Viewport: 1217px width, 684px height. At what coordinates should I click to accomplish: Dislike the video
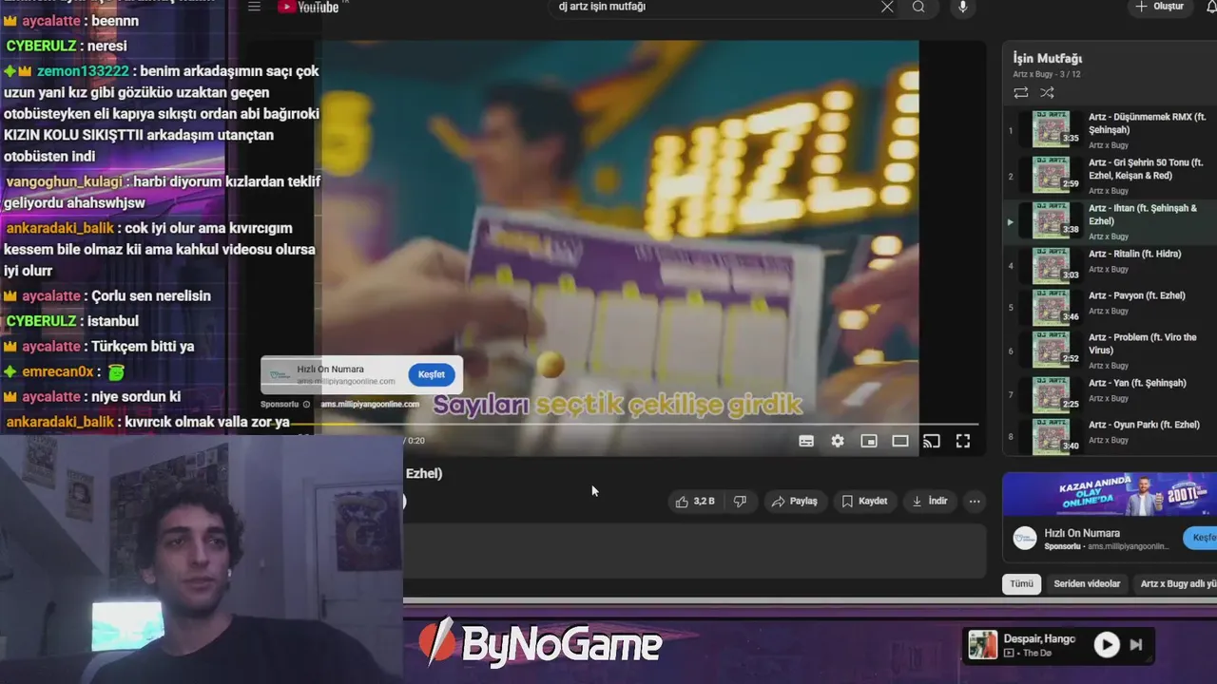pyautogui.click(x=740, y=502)
